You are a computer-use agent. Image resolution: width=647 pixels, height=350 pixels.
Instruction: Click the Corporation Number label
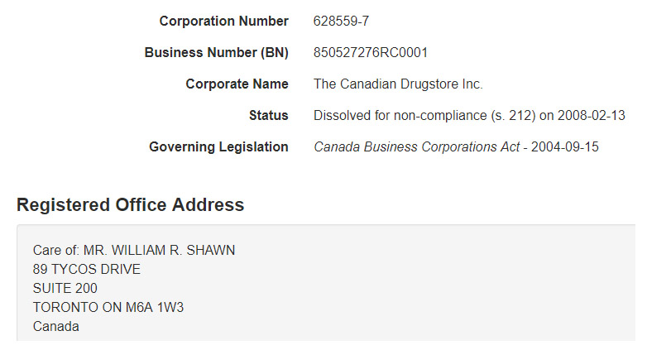point(223,21)
